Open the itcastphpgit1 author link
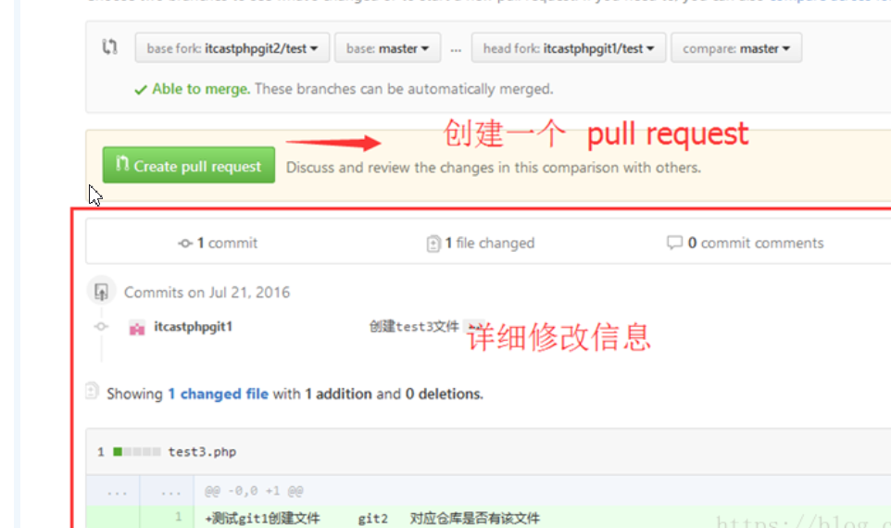This screenshot has width=891, height=528. 194,327
